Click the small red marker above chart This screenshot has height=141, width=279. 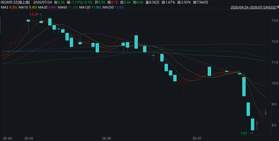point(88,11)
